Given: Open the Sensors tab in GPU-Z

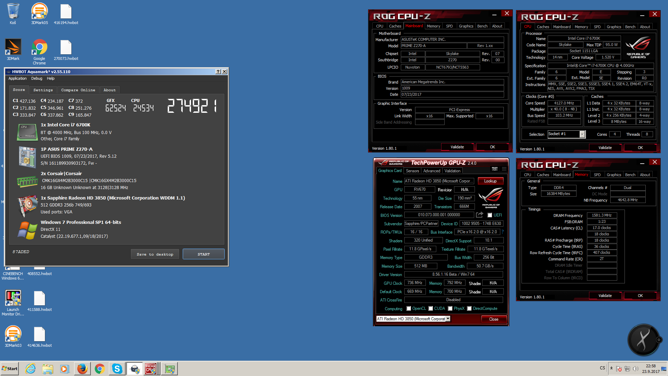Looking at the screenshot, I should (412, 171).
